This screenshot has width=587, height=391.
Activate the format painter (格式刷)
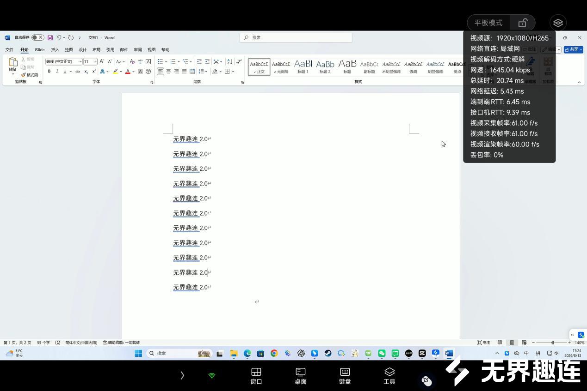point(29,75)
